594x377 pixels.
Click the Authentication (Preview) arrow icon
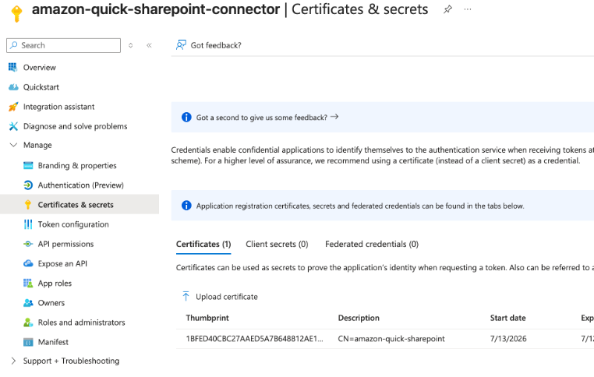(28, 185)
